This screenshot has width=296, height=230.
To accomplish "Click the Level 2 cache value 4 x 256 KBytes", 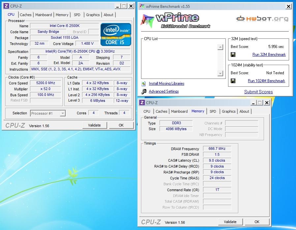I will click(98, 95).
